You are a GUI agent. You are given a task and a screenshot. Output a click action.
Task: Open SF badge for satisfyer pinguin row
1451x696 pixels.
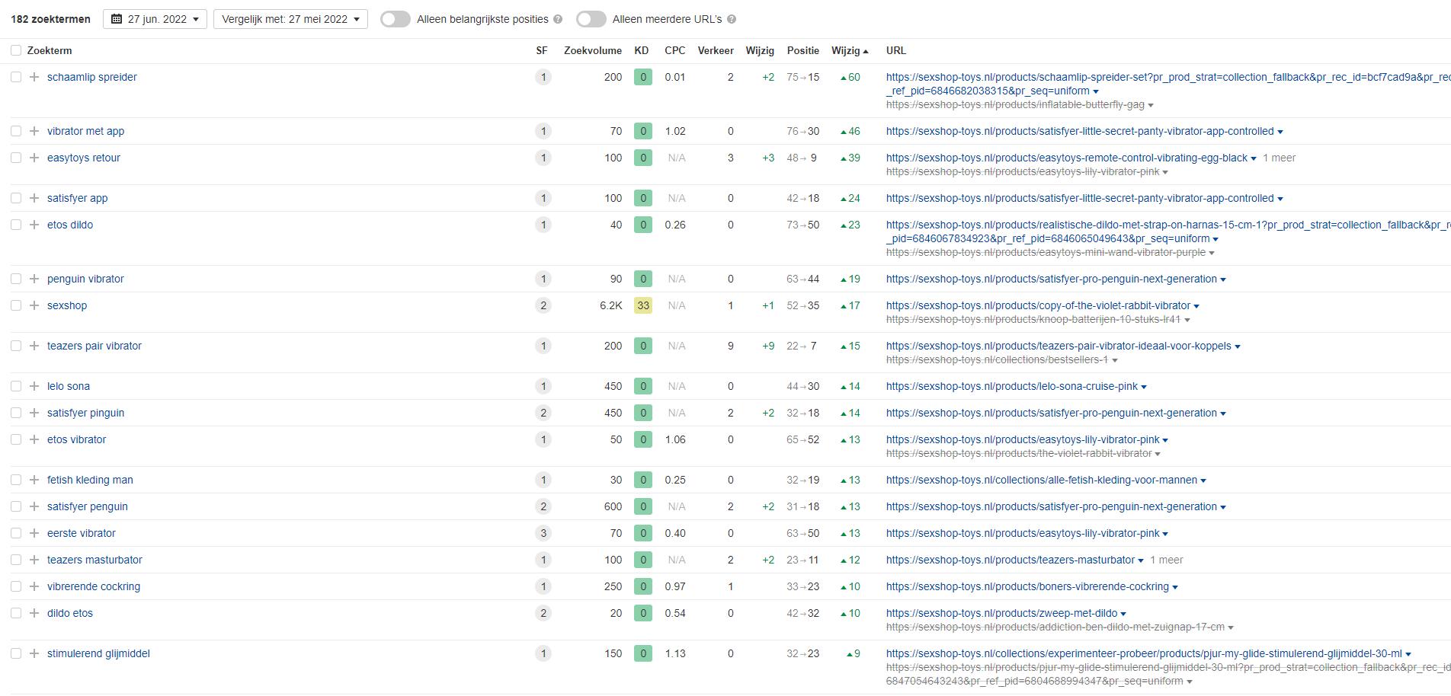[543, 413]
